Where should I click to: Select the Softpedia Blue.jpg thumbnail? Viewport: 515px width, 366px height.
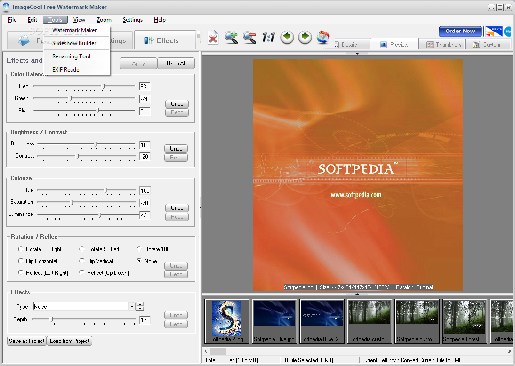click(x=274, y=321)
